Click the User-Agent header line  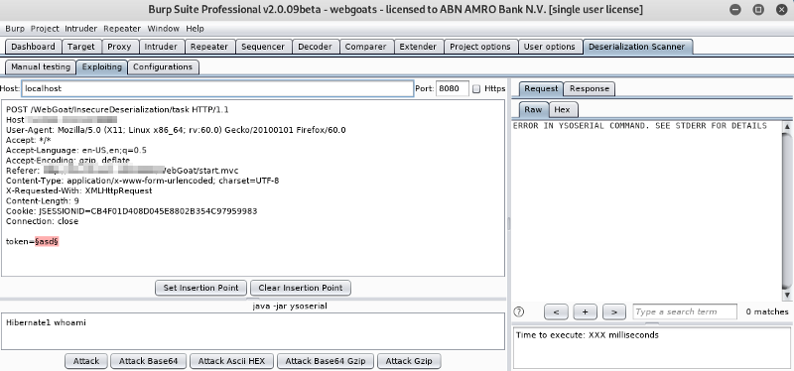pos(176,130)
